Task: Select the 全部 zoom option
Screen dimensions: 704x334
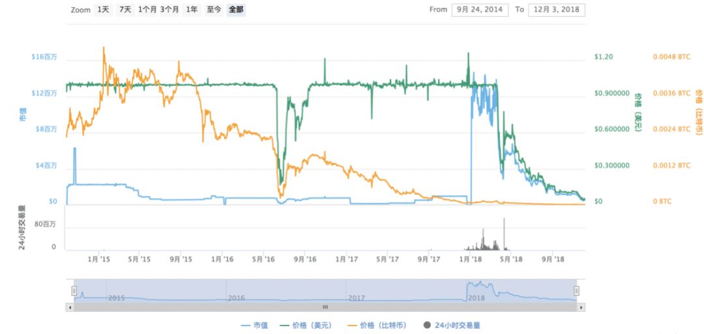Action: click(x=236, y=9)
